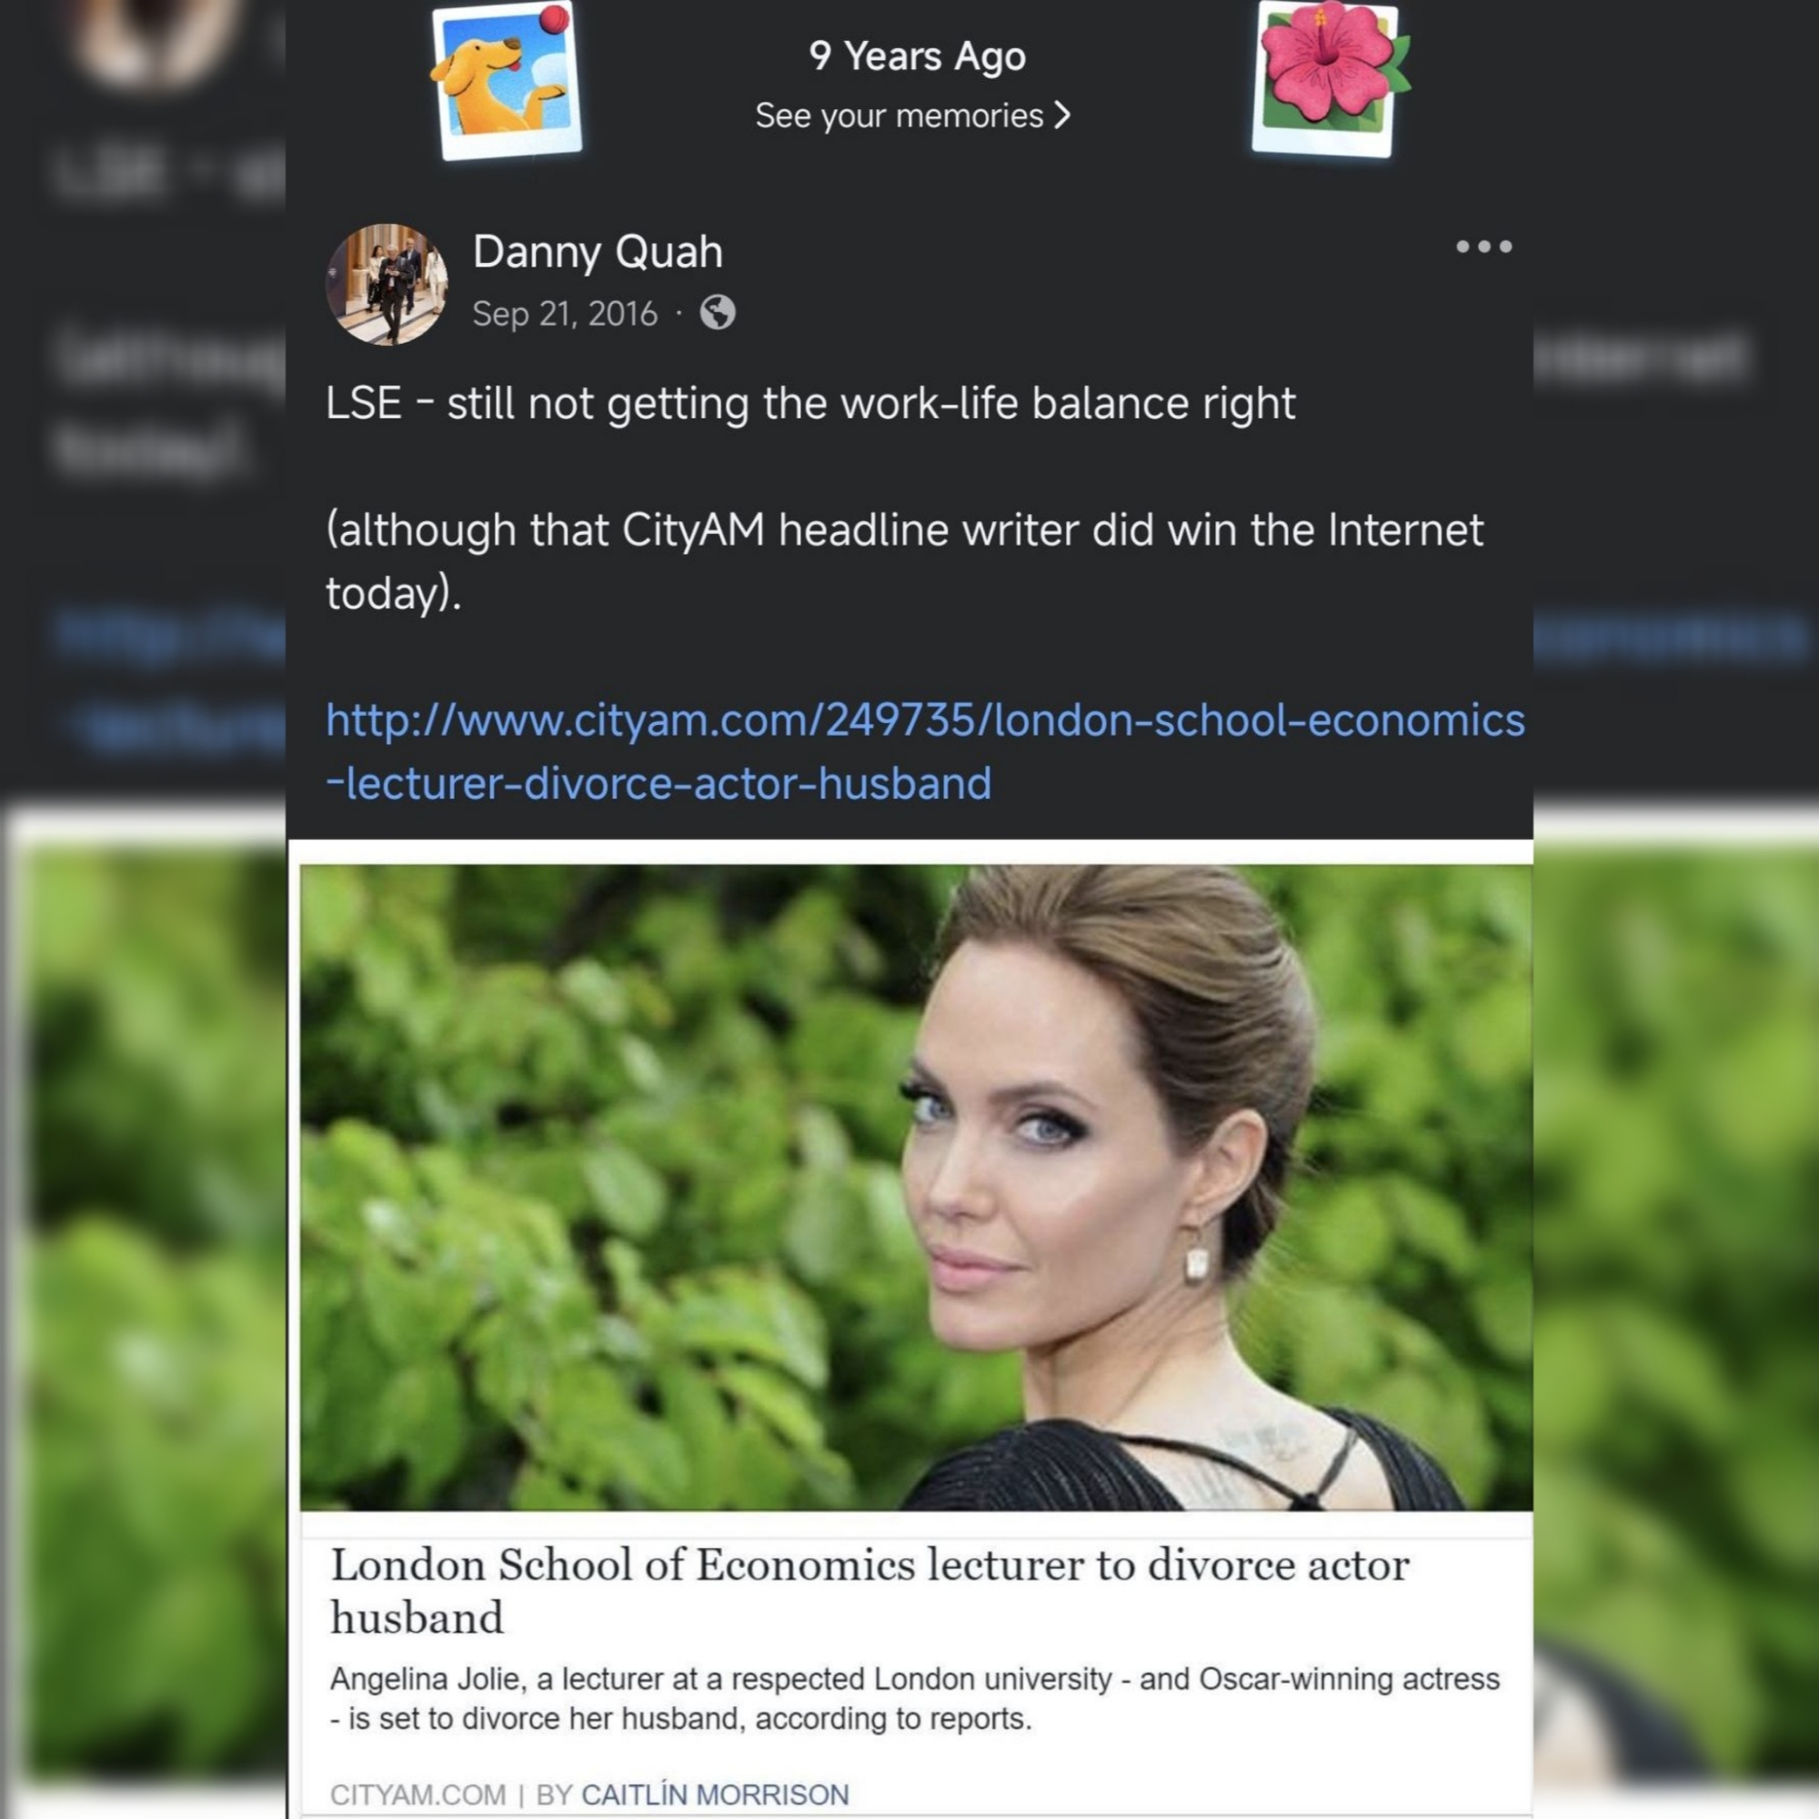
Task: Click the Angelina Jolie article description text
Action: coord(914,1698)
